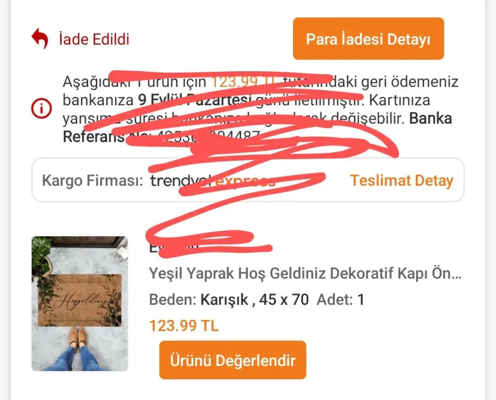Click the Adet: 1 quantity text
Image resolution: width=496 pixels, height=400 pixels.
[x=341, y=300]
